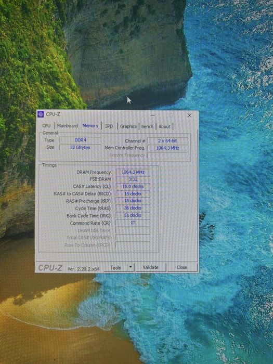Screen dimensions: 273x364
Task: Click the DRAM Frequency 1064.3 MHz value
Action: point(133,172)
